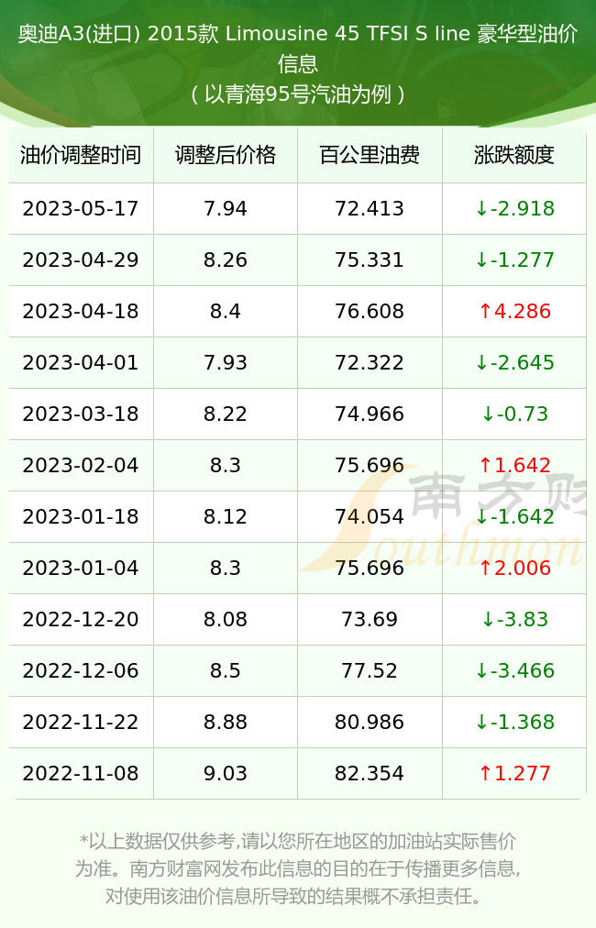
Task: Select date cell 2023-05-17
Action: [x=81, y=208]
